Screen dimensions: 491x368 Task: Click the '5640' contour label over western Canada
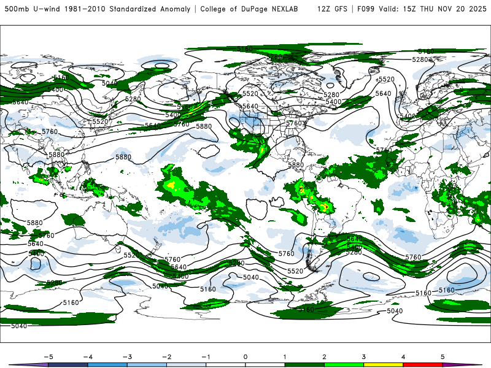tap(250, 106)
